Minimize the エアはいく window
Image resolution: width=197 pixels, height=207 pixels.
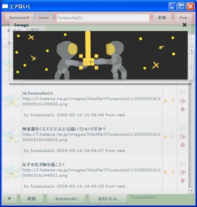(x=172, y=6)
